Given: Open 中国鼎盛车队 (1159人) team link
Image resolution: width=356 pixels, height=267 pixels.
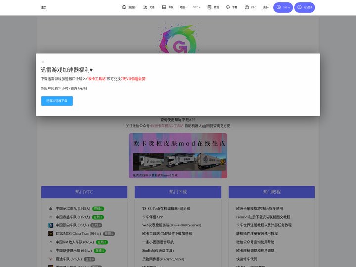Looking at the screenshot, I should [73, 217].
